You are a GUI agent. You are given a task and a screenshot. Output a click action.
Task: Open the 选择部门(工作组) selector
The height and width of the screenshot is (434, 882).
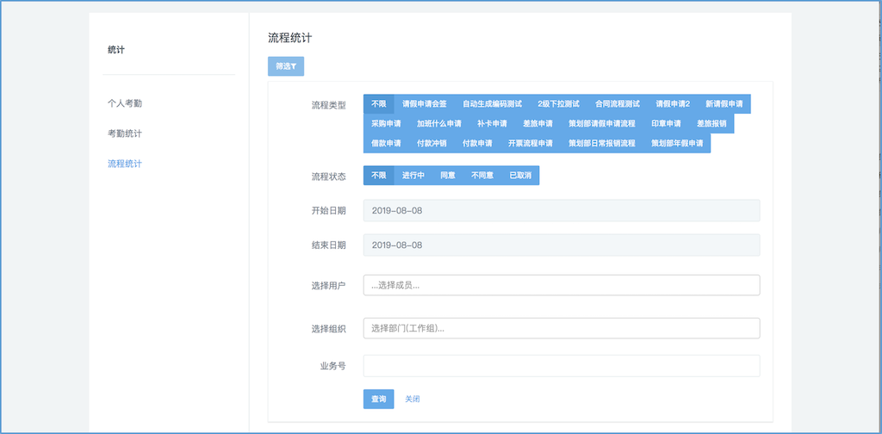point(562,328)
